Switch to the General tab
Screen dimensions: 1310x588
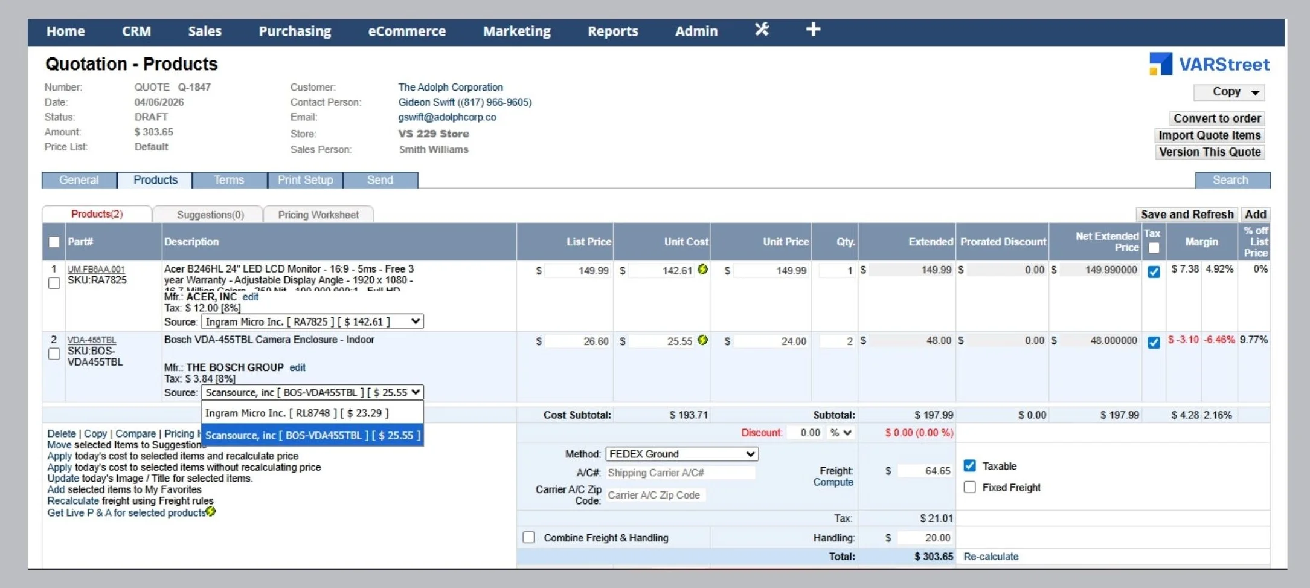coord(79,180)
